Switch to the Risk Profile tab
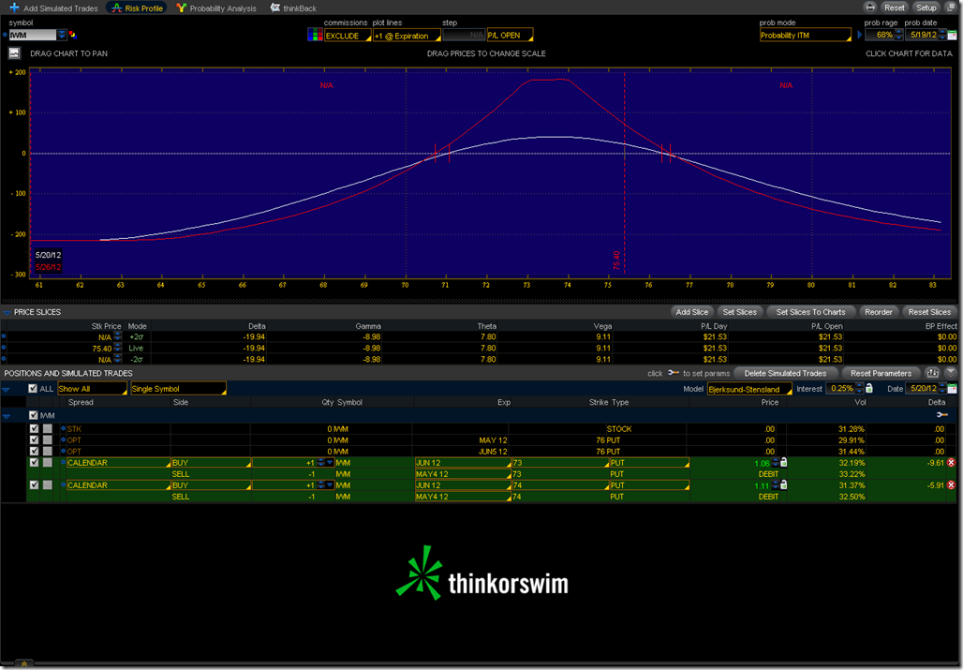 point(137,8)
